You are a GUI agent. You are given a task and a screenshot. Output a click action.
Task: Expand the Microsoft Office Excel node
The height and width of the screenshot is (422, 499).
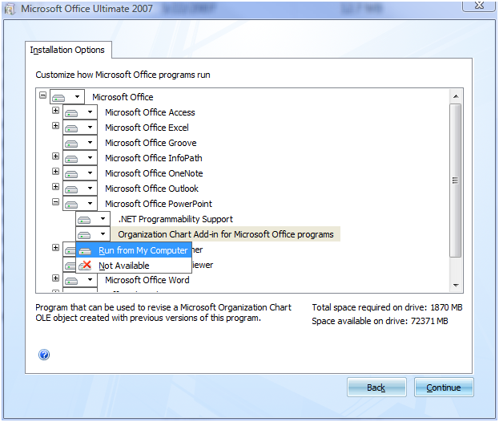pos(56,126)
